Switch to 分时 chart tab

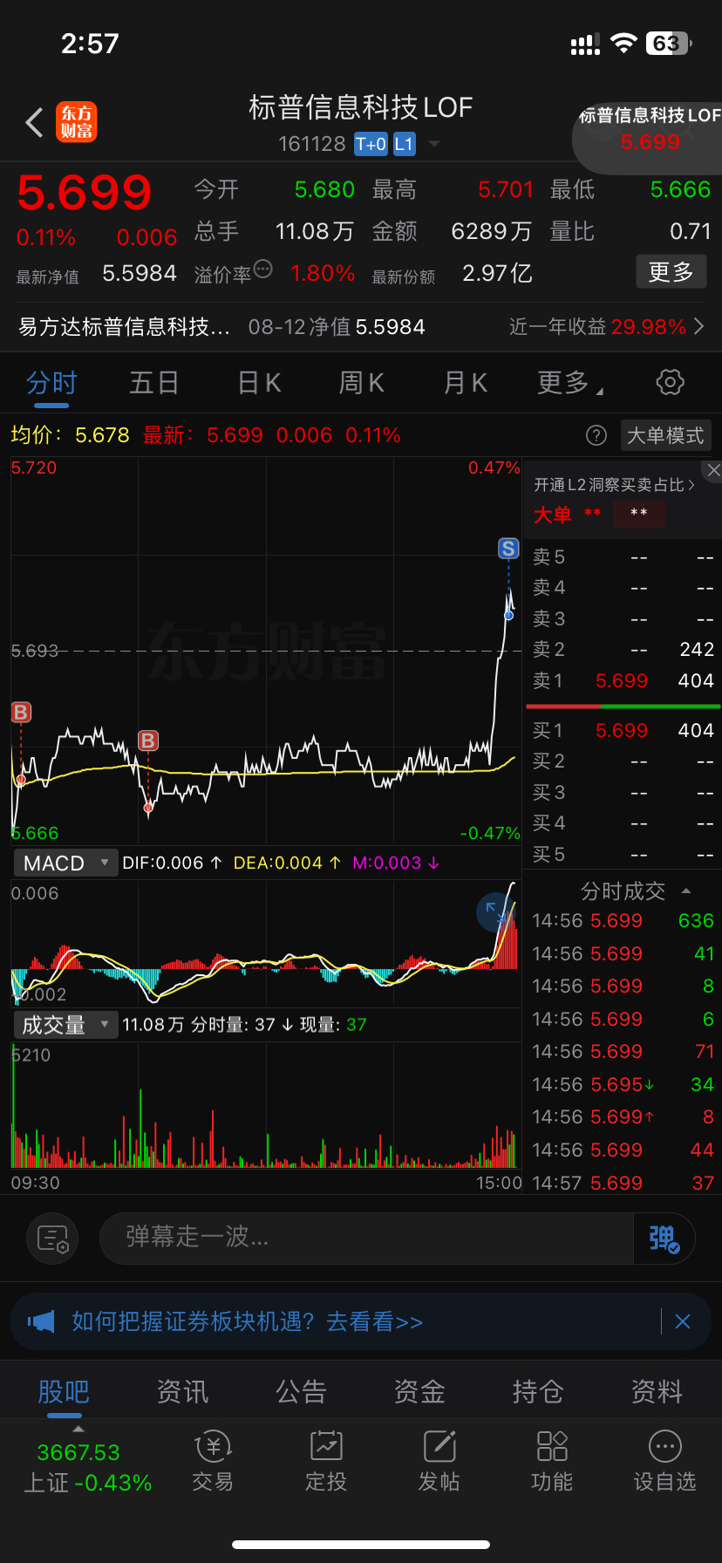pos(51,383)
